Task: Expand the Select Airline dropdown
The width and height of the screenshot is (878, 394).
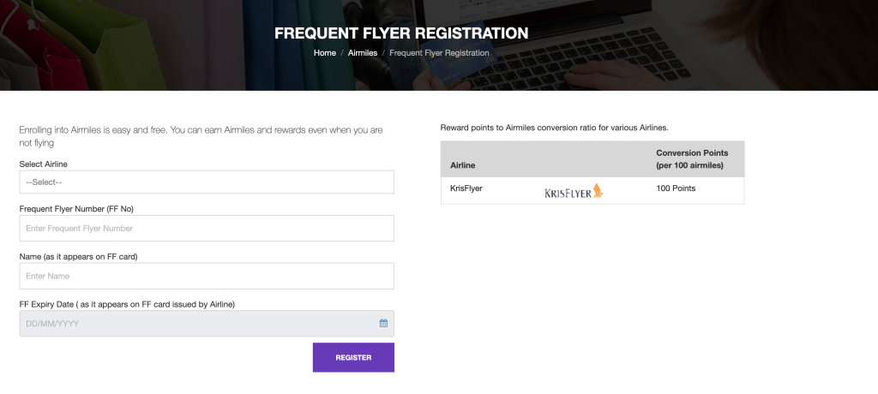Action: [x=206, y=182]
